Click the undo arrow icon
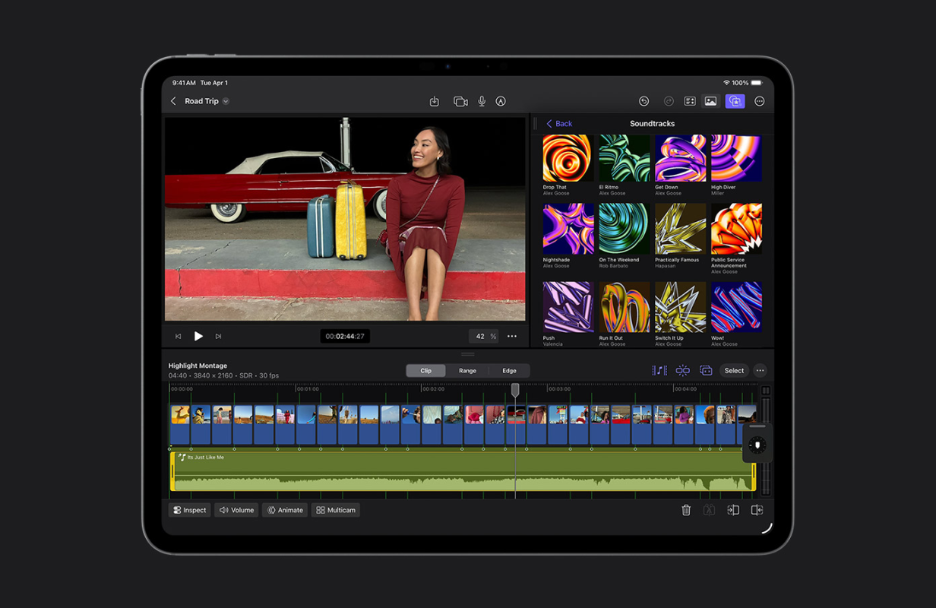 [x=643, y=101]
